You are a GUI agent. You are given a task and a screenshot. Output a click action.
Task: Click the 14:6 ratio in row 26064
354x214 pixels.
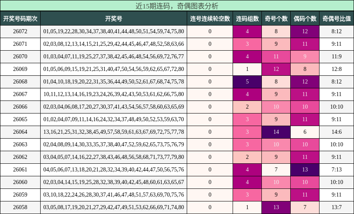tap(337, 132)
